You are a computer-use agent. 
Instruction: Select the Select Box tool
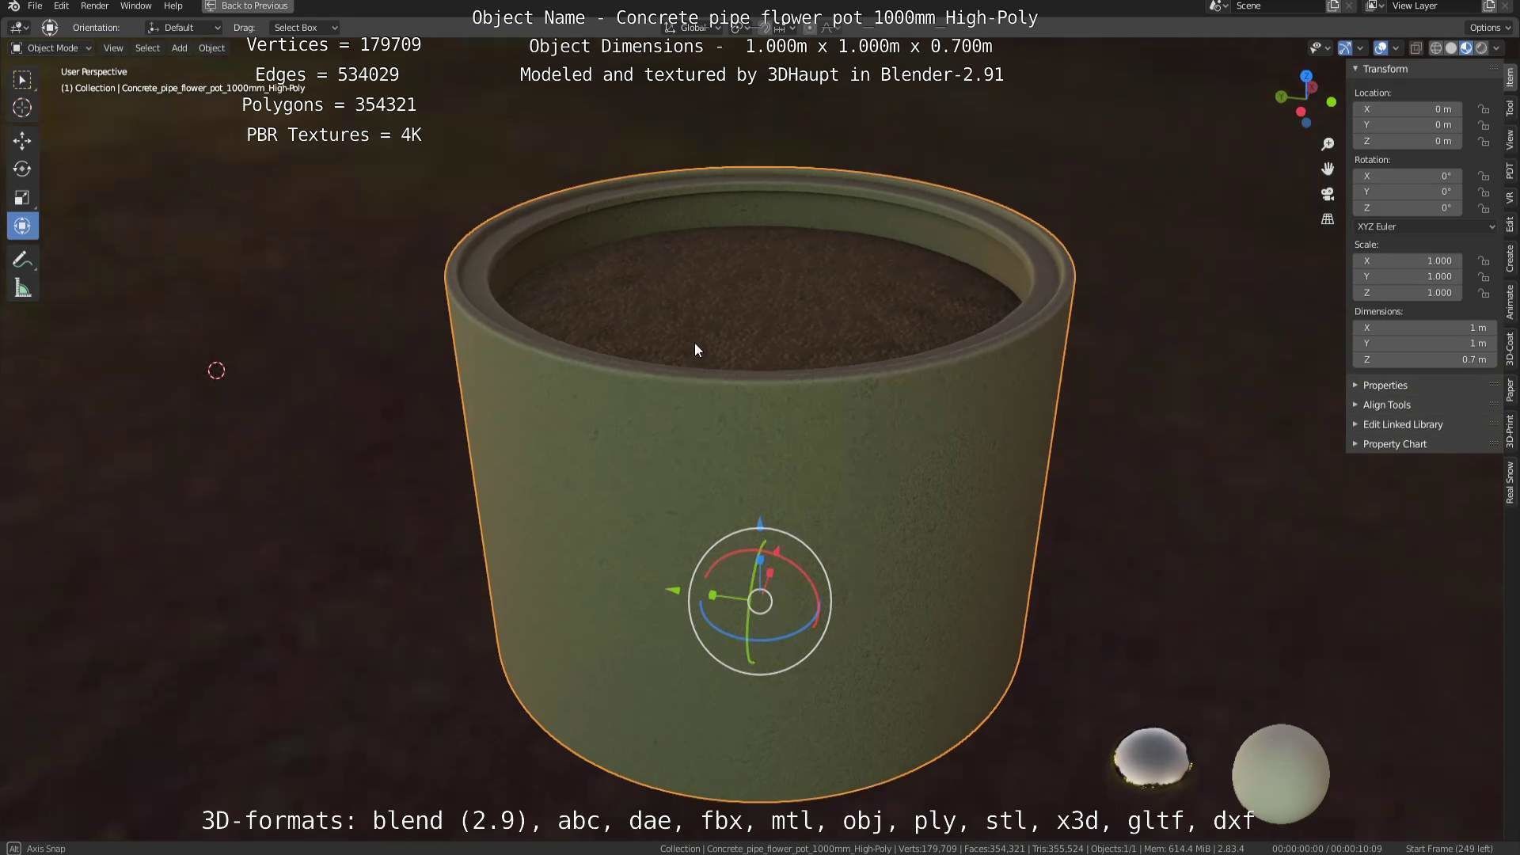pos(22,79)
